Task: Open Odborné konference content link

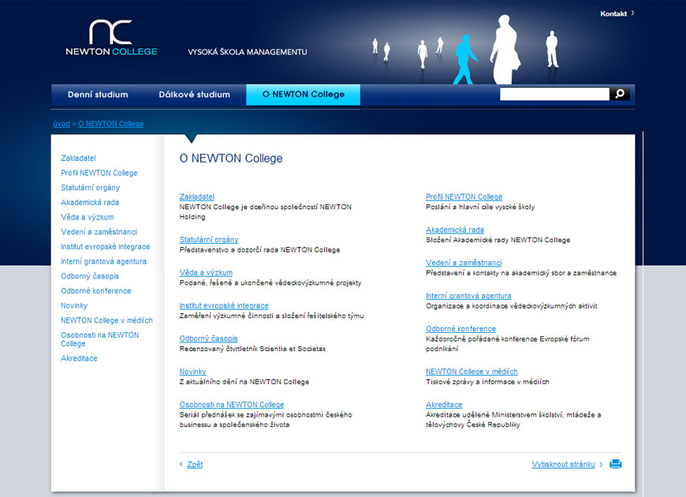Action: 461,329
